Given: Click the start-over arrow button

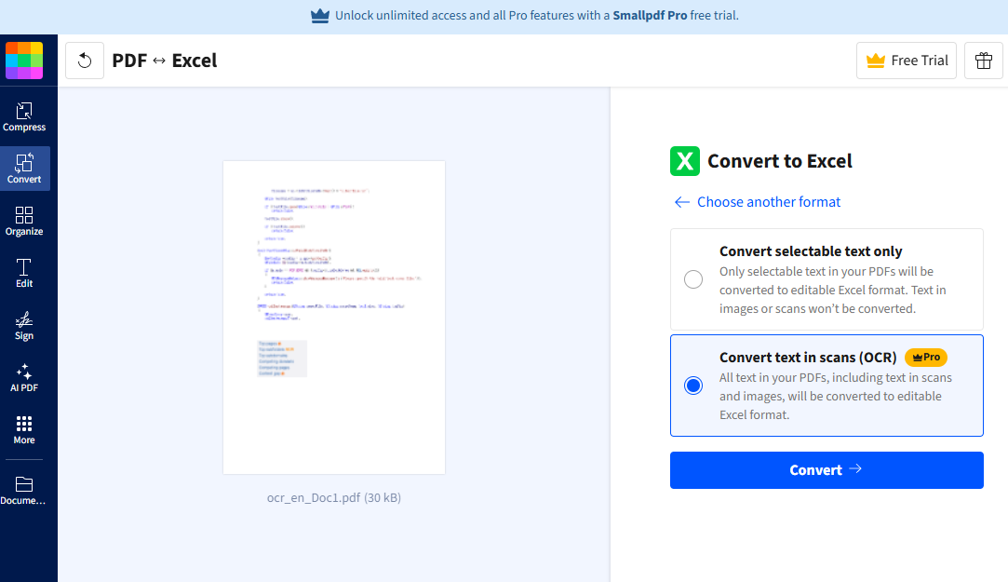Looking at the screenshot, I should pyautogui.click(x=85, y=61).
